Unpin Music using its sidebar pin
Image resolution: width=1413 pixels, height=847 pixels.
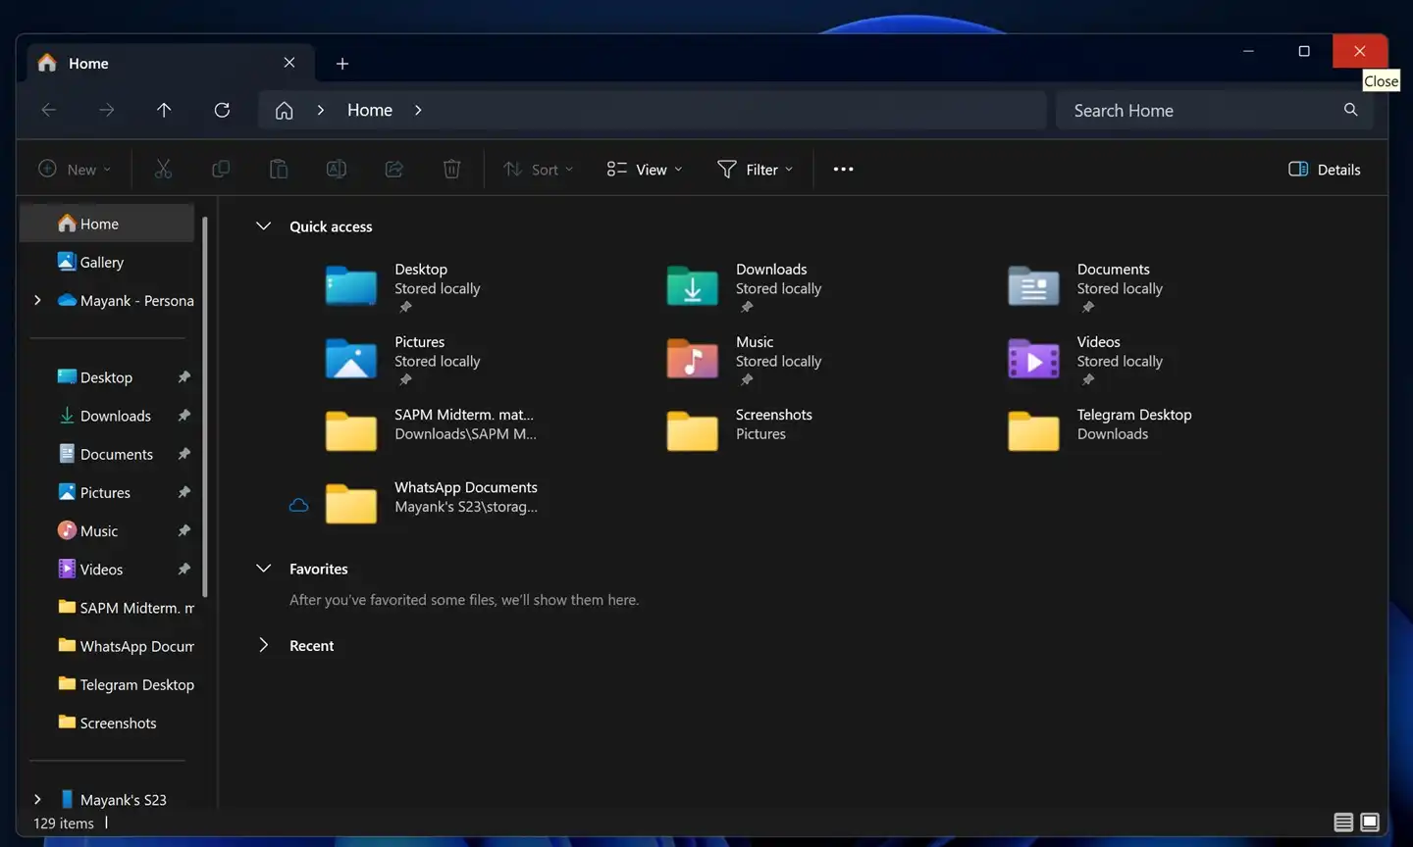(x=183, y=529)
